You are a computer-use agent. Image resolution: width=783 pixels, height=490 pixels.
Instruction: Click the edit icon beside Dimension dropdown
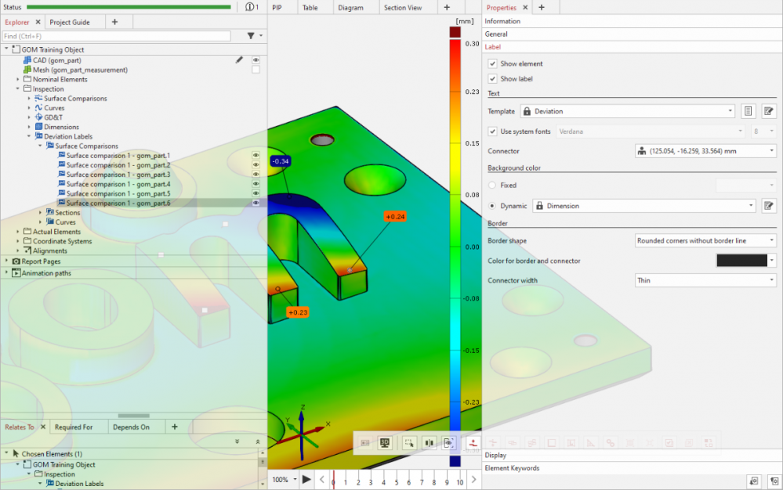(768, 206)
